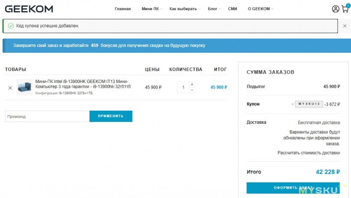Open the shopping cart icon
The height and width of the screenshot is (198, 351).
345,8
